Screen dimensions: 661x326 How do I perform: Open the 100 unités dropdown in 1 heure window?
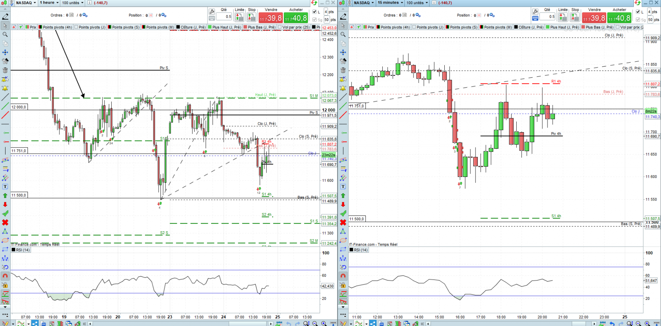[72, 3]
